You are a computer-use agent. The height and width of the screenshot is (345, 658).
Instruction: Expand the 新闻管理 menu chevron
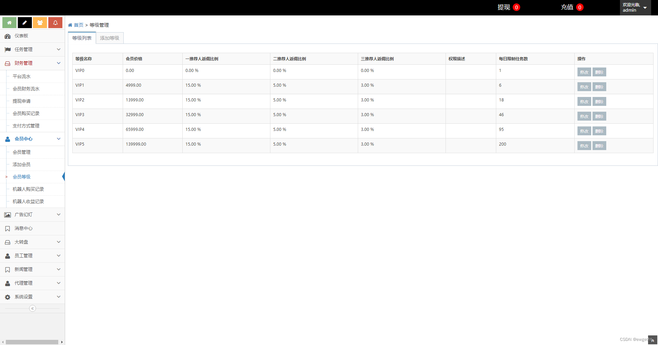59,269
